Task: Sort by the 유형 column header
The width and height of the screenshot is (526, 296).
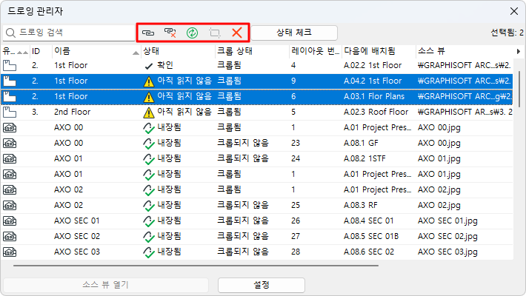Action: (15, 51)
